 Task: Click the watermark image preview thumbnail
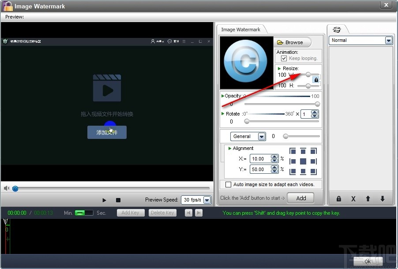point(247,63)
